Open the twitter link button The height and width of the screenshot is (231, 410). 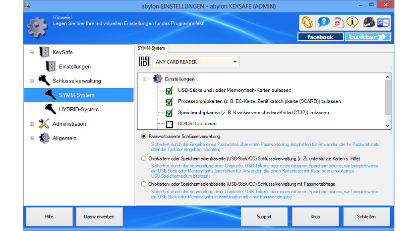click(368, 37)
